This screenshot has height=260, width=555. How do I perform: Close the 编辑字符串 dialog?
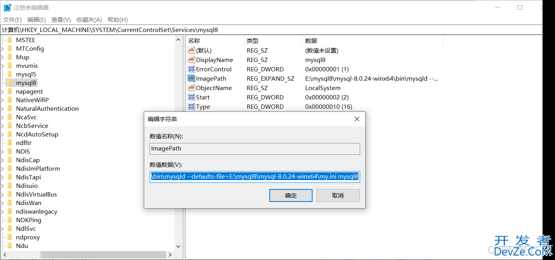pos(357,119)
